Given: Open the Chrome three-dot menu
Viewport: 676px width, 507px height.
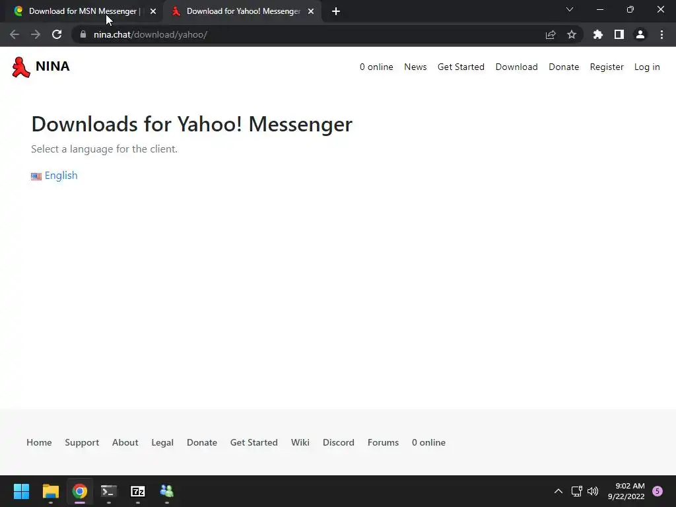Looking at the screenshot, I should 661,34.
